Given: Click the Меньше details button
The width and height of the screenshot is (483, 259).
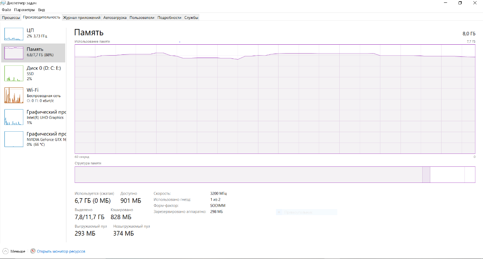Looking at the screenshot, I should (14, 251).
